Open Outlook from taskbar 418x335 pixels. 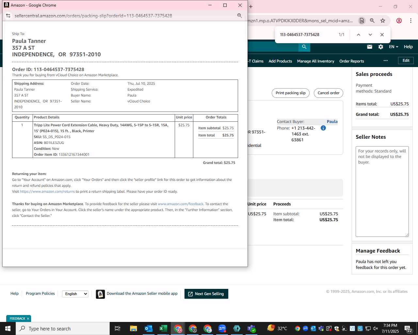(149, 328)
